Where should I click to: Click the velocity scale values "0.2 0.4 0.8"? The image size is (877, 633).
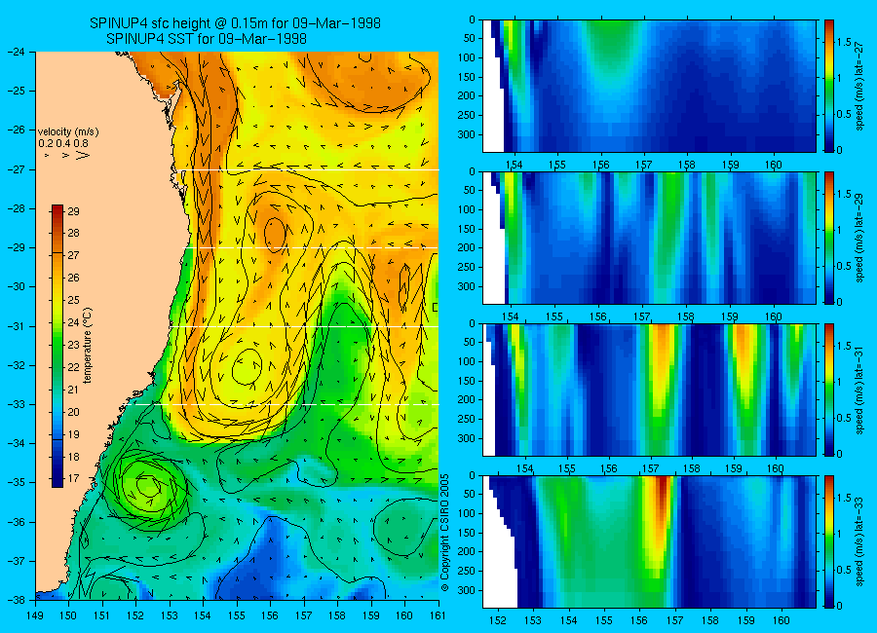(63, 143)
